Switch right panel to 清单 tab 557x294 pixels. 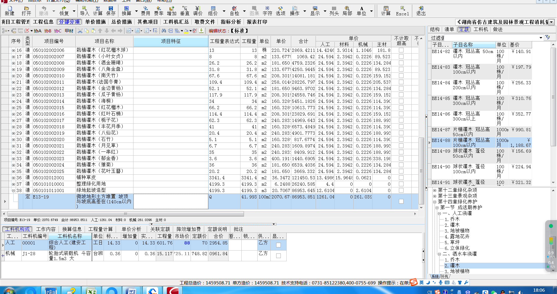coord(449,29)
